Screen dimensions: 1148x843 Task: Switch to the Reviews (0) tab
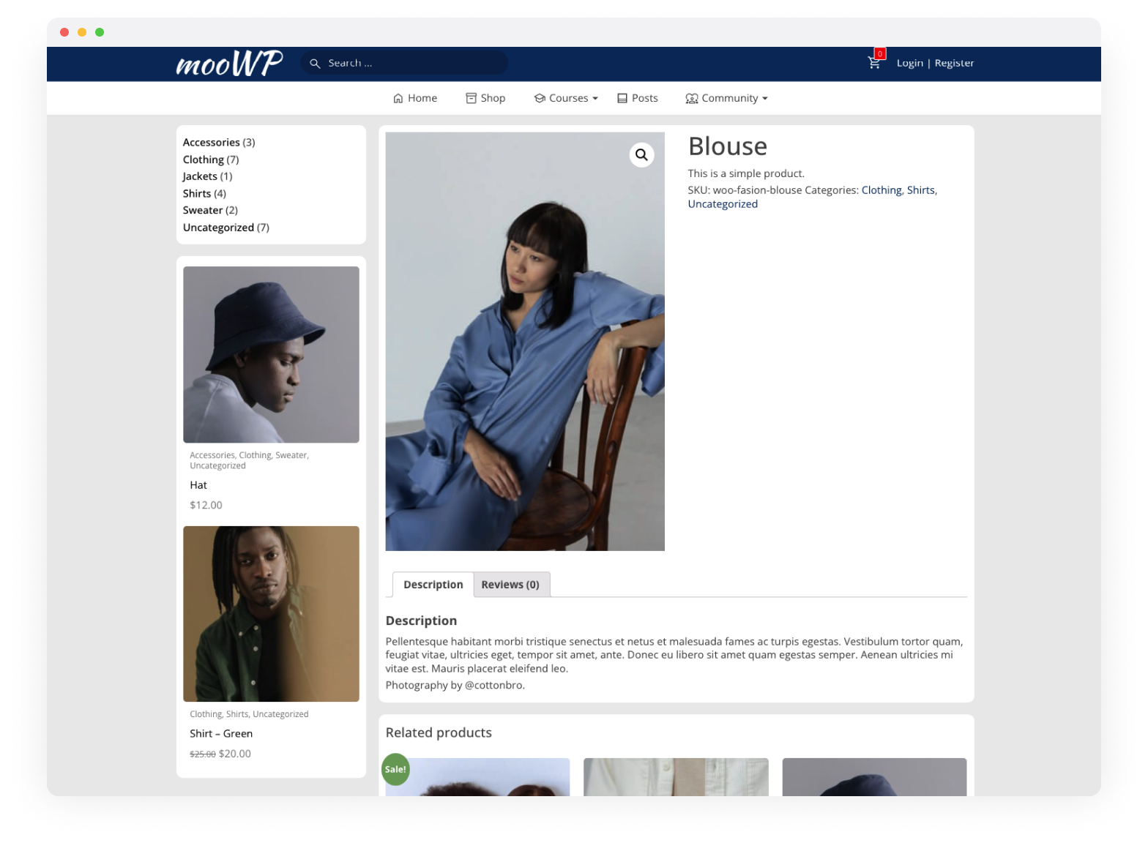[x=510, y=584]
